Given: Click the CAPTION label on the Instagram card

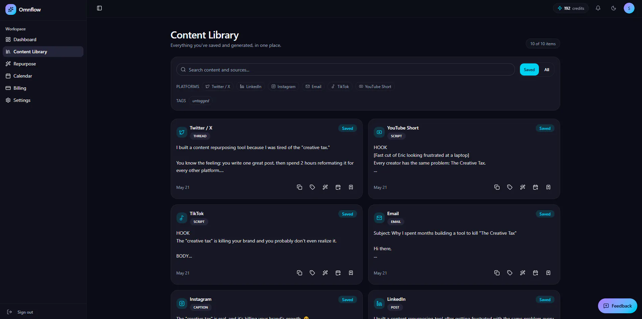Looking at the screenshot, I should coord(200,308).
